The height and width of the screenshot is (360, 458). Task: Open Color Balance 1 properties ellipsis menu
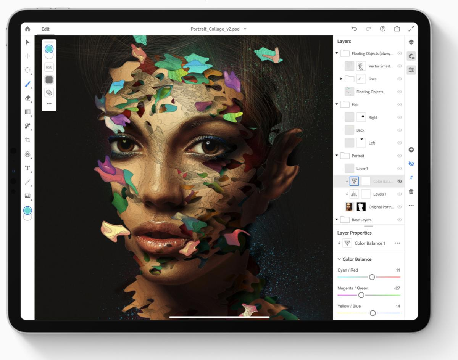tap(397, 243)
